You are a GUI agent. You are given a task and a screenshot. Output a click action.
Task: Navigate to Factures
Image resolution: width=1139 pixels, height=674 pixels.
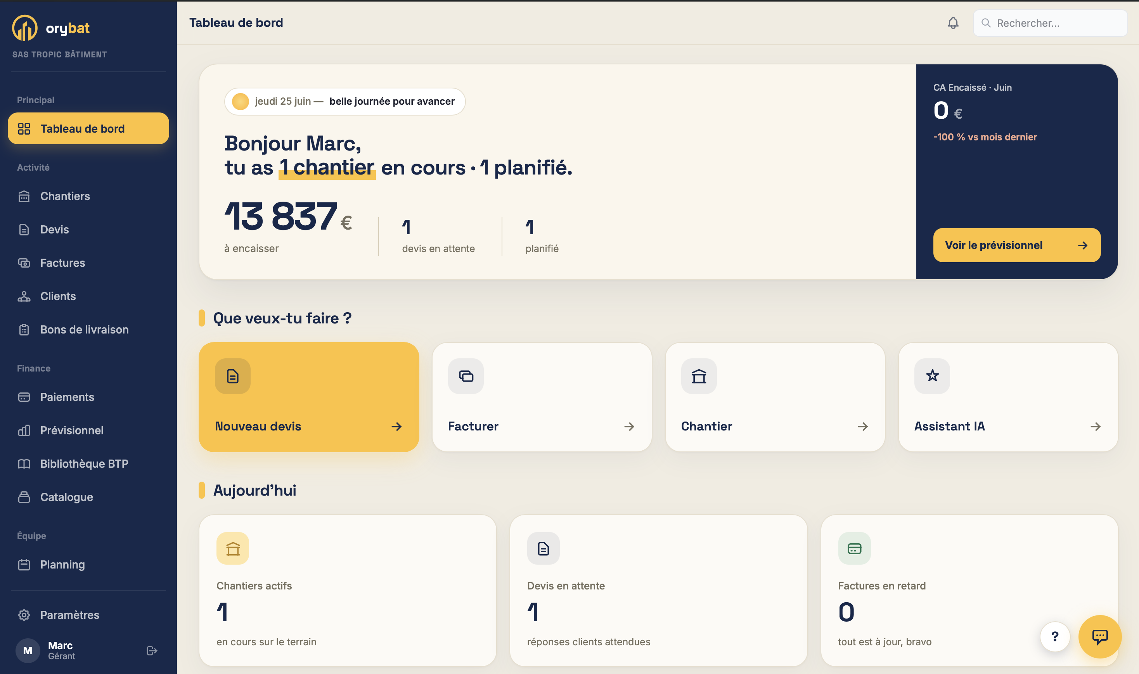[88, 263]
